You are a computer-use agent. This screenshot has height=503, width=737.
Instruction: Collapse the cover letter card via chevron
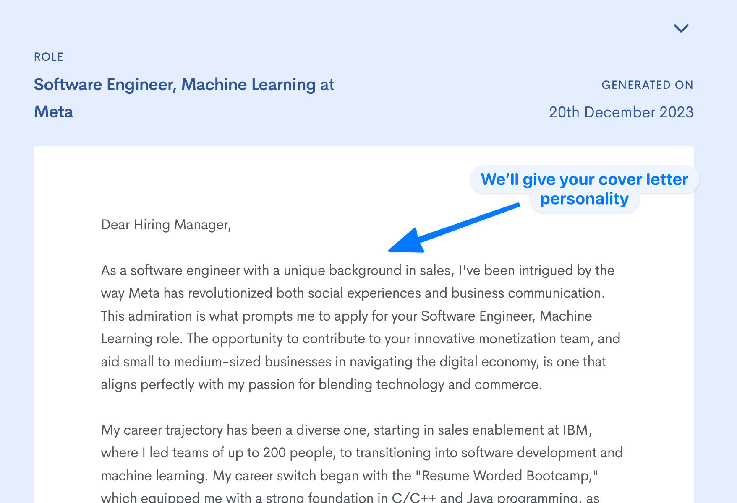(x=681, y=29)
